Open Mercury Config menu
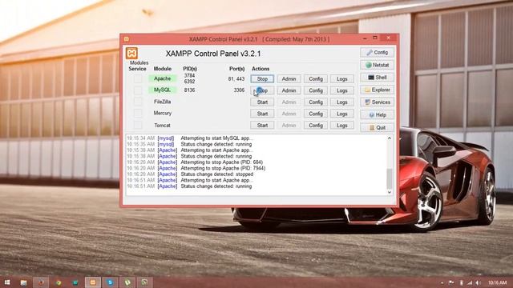Screen dimensions: 513x288 (x=316, y=114)
